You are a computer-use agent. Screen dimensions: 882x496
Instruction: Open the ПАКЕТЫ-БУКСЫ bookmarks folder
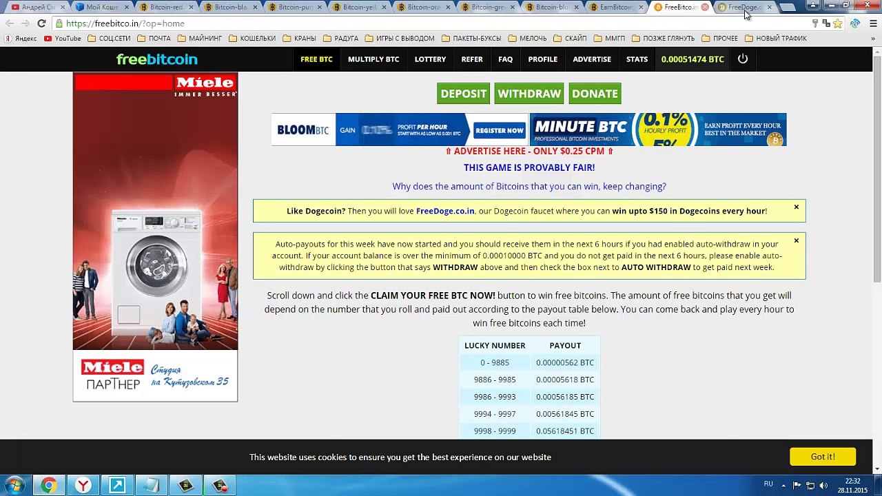point(471,39)
